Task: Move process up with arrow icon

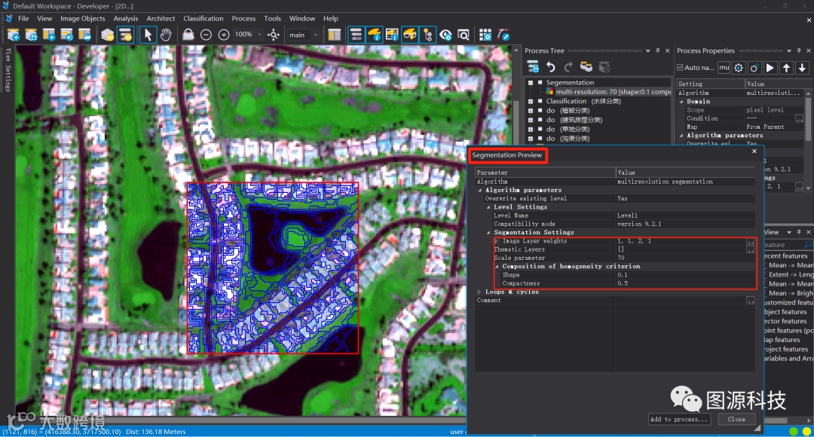Action: coord(787,68)
